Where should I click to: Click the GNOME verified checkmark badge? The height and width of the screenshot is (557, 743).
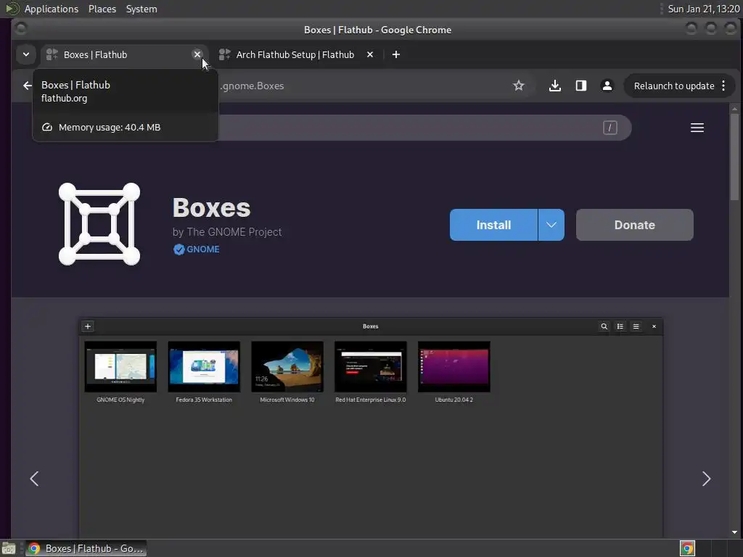[x=178, y=249]
